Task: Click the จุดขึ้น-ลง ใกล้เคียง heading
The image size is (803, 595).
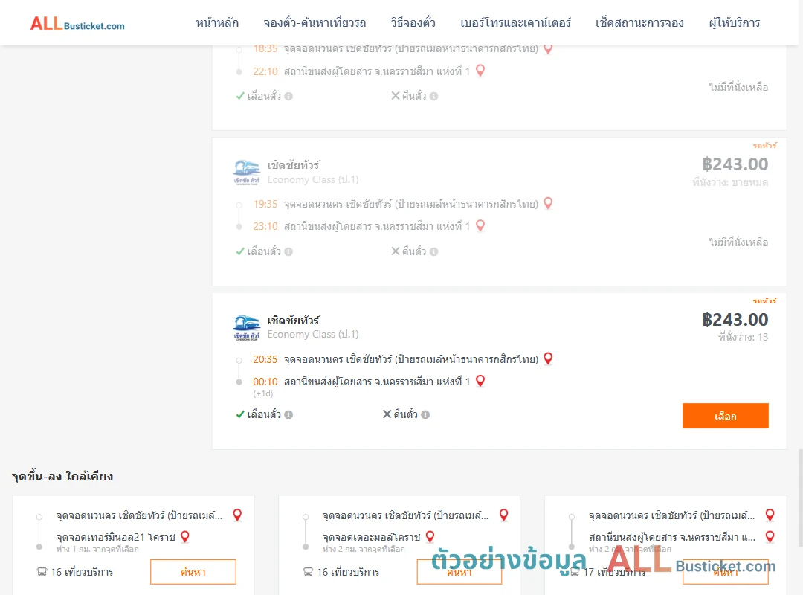Action: click(62, 476)
